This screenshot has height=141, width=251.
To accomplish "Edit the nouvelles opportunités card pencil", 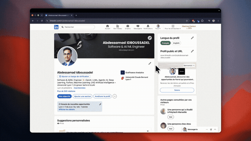I will pos(100,104).
